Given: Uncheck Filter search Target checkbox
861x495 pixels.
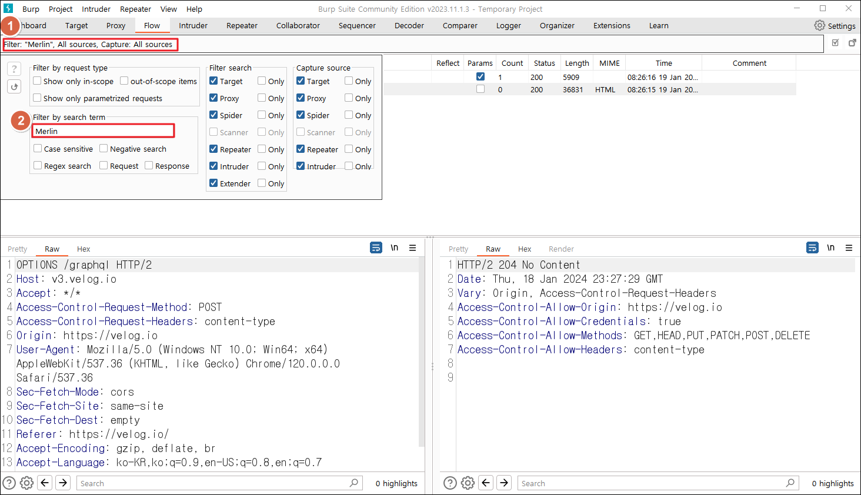Looking at the screenshot, I should click(x=213, y=81).
